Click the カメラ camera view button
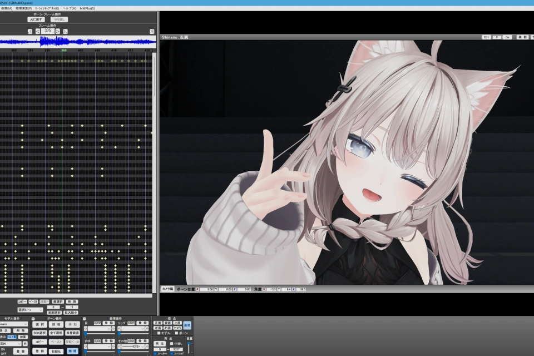This screenshot has height=356, width=534. pos(177,328)
